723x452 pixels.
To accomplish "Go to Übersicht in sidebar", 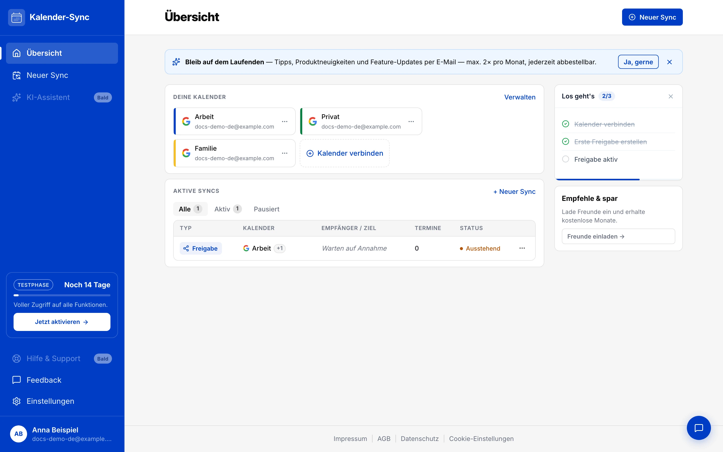I will 62,53.
